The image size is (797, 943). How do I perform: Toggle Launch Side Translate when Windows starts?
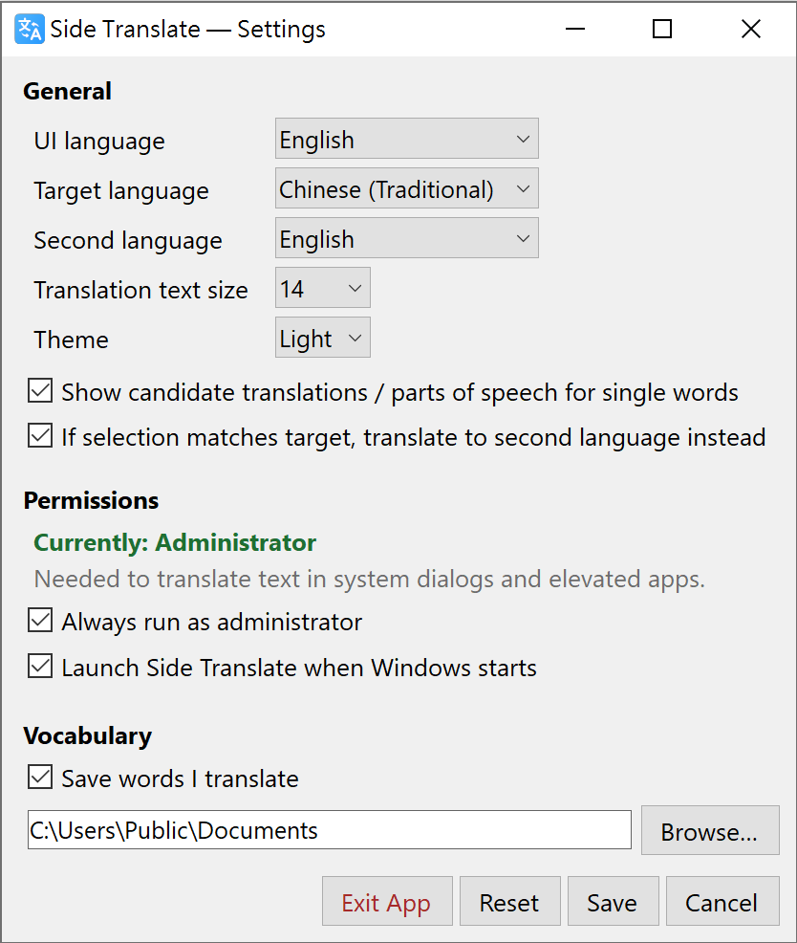[40, 667]
